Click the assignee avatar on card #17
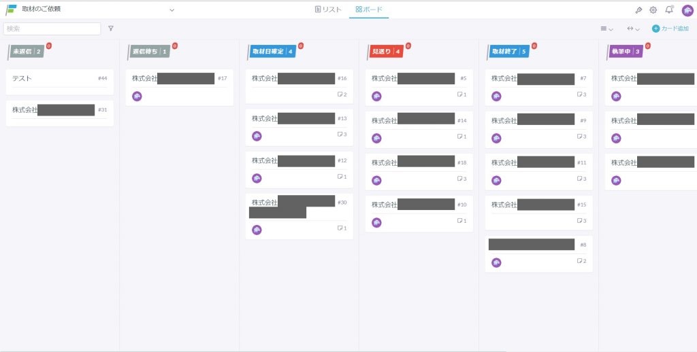This screenshot has height=352, width=697. (x=137, y=96)
